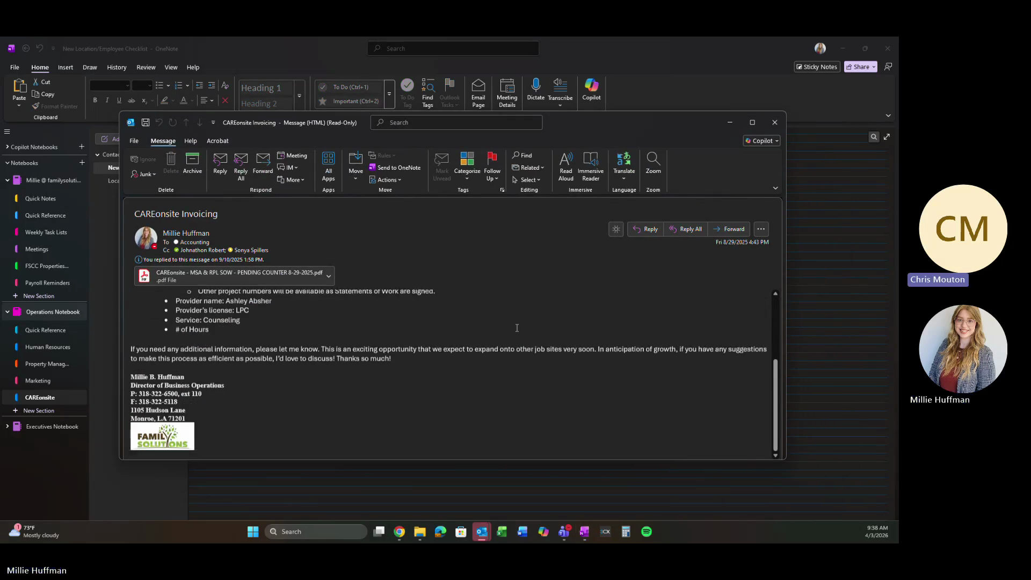Image resolution: width=1031 pixels, height=580 pixels.
Task: Toggle the dark mode sun icon in message
Action: (x=616, y=229)
